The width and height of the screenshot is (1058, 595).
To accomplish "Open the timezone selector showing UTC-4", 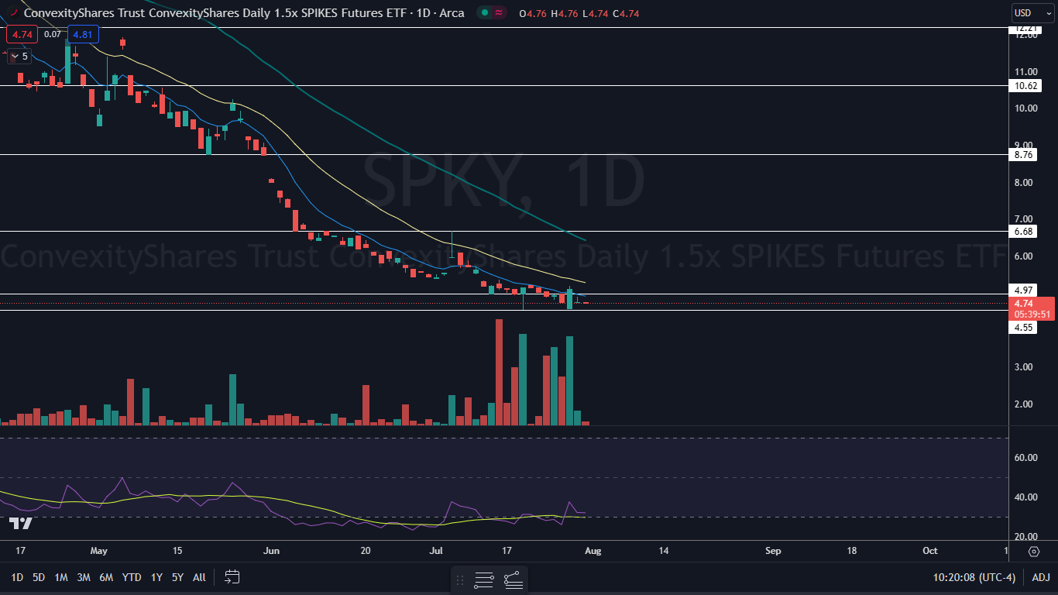I will (x=974, y=577).
